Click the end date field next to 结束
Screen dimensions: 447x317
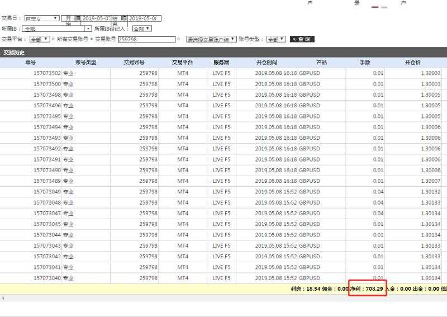(145, 18)
